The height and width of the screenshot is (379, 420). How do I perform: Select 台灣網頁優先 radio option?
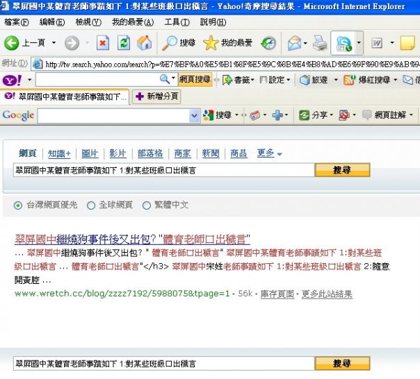[x=18, y=205]
